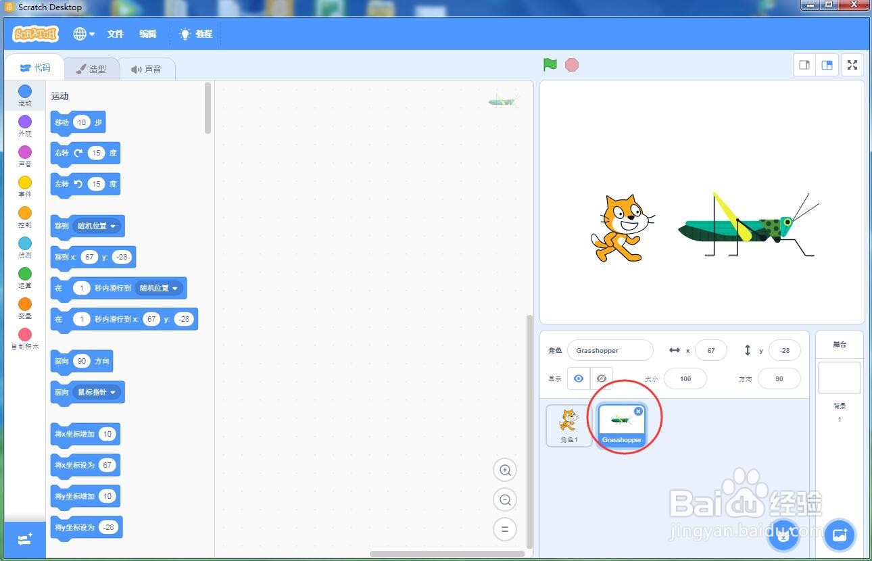Image resolution: width=872 pixels, height=561 pixels.
Task: Click the 将x坐标设为 67 block
Action: coord(85,465)
